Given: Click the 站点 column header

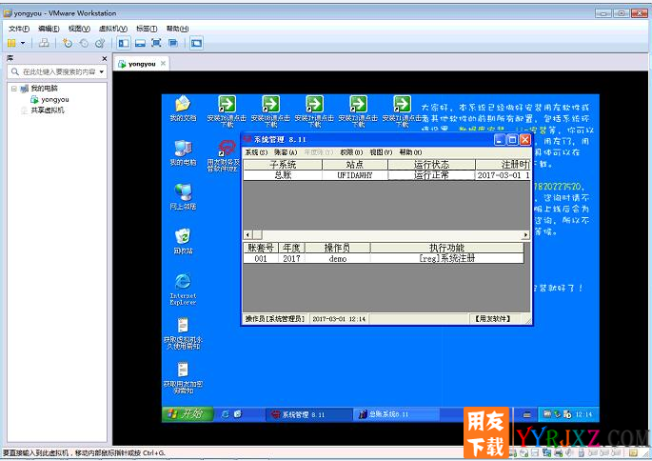Looking at the screenshot, I should (355, 165).
